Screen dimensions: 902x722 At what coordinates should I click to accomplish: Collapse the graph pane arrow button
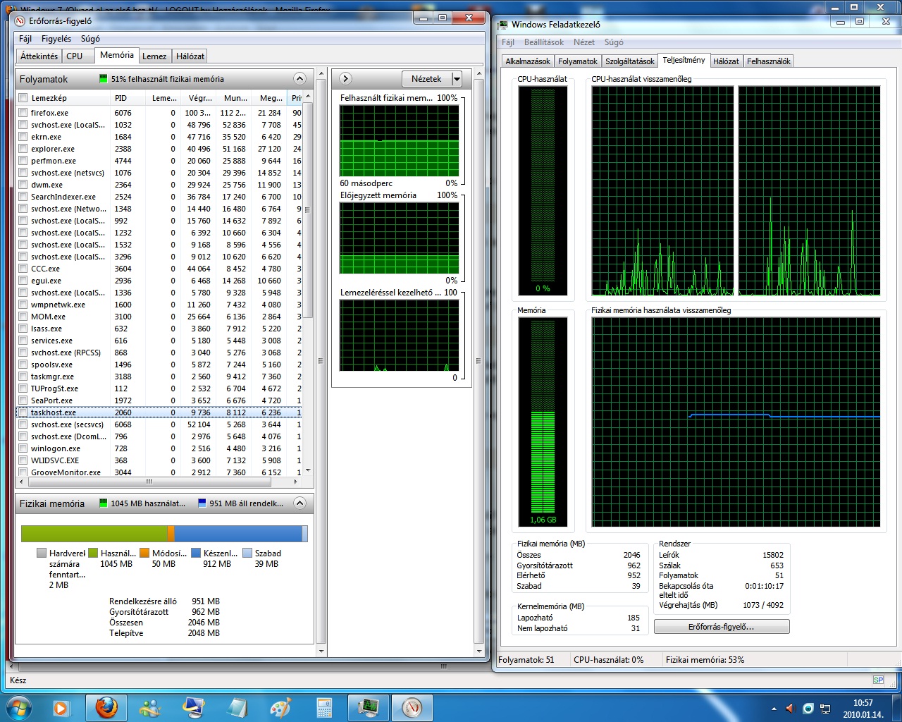tap(345, 78)
